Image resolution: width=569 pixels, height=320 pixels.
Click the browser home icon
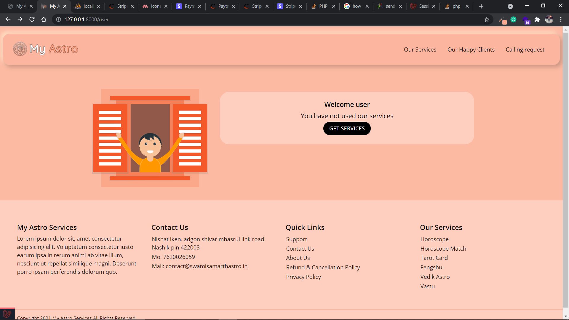[x=44, y=20]
